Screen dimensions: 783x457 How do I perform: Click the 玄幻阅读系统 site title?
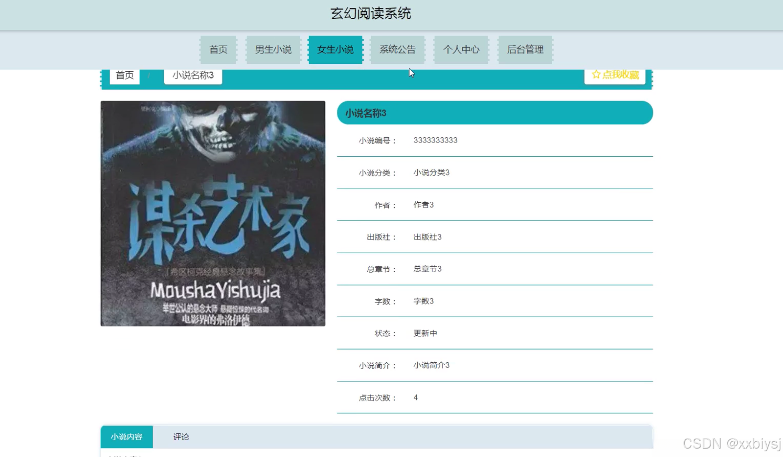371,13
